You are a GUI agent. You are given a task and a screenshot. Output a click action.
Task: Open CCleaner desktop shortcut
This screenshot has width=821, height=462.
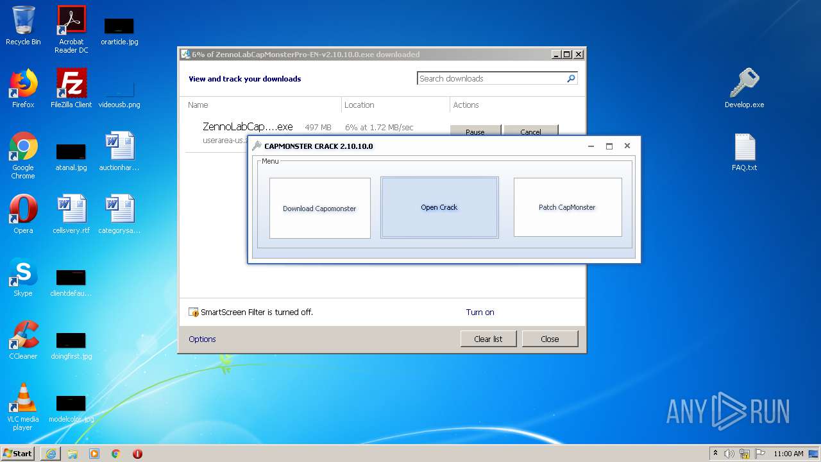coord(23,340)
